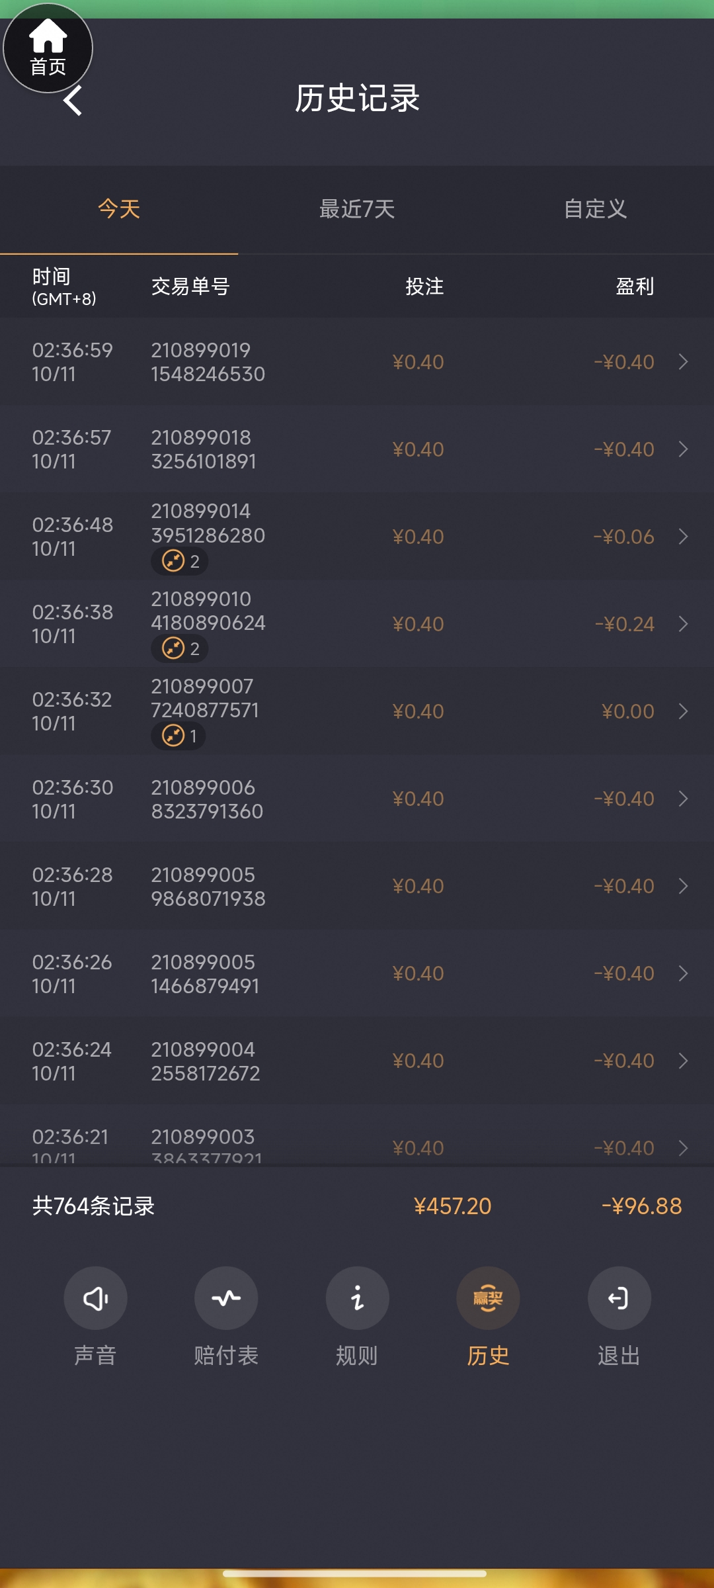Switch to the 自定义 tab
This screenshot has width=714, height=1588.
595,209
